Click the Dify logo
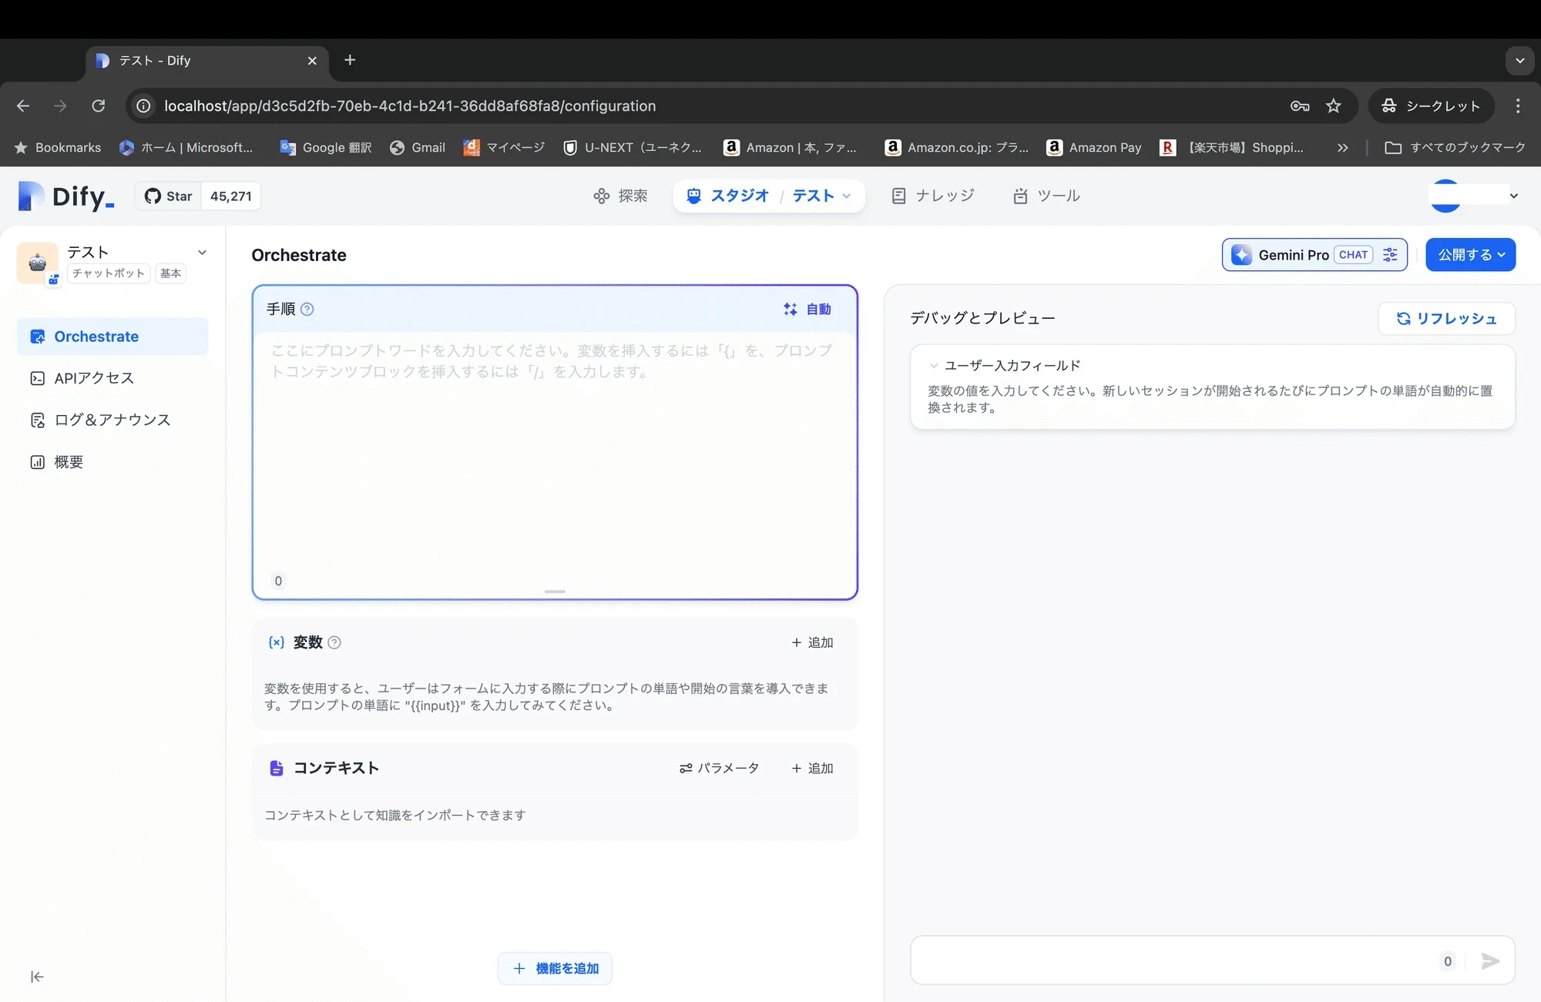The height and width of the screenshot is (1002, 1541). click(65, 196)
